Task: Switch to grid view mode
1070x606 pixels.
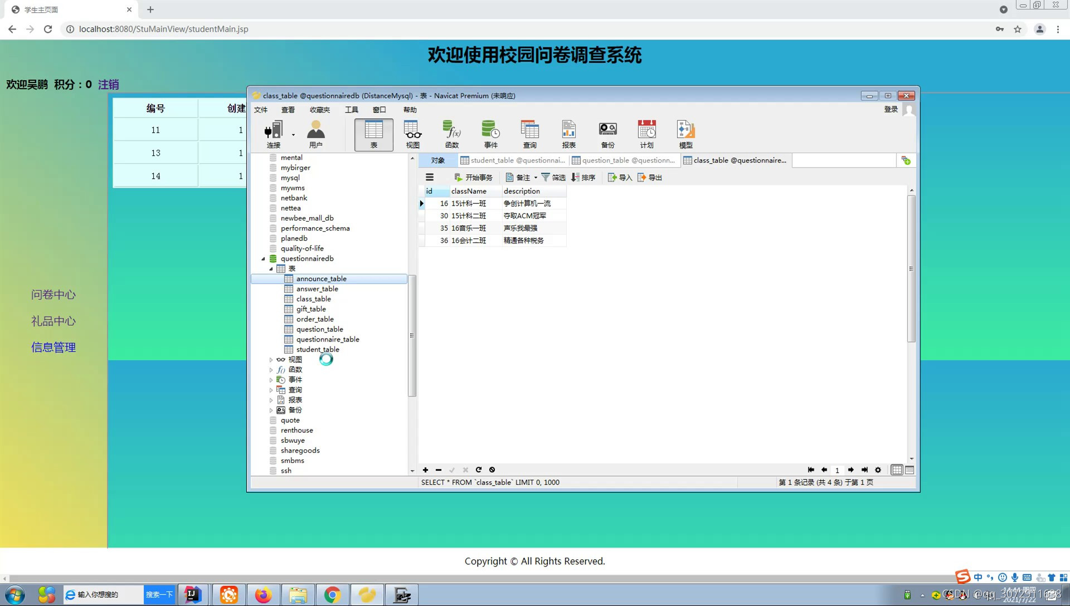Action: tap(897, 470)
